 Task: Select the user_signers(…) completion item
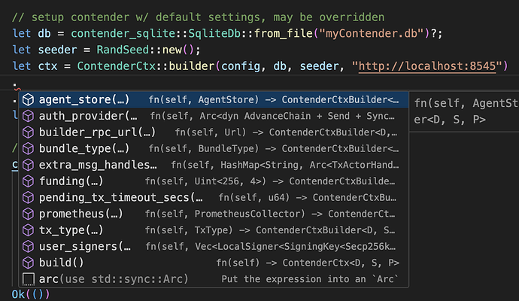pyautogui.click(x=85, y=247)
